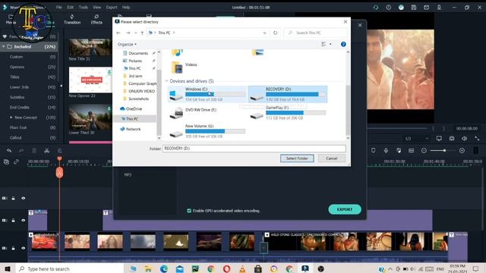The height and width of the screenshot is (273, 486).
Task: Open the Opera browser from the taskbar
Action: pyautogui.click(x=226, y=268)
